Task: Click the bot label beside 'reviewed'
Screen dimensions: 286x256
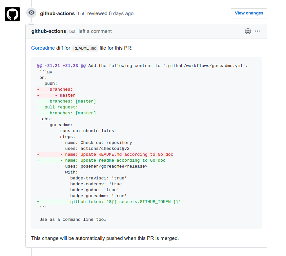Action: pos(81,13)
